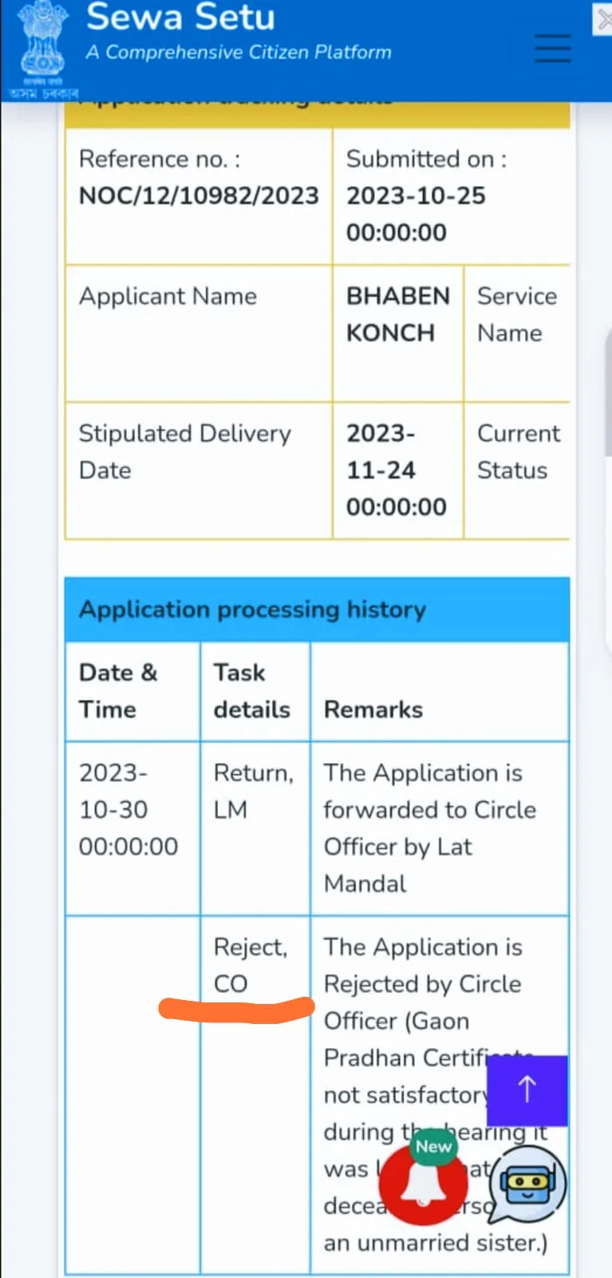The width and height of the screenshot is (612, 1278).
Task: Tap the Reject, CO task entry
Action: point(251,965)
